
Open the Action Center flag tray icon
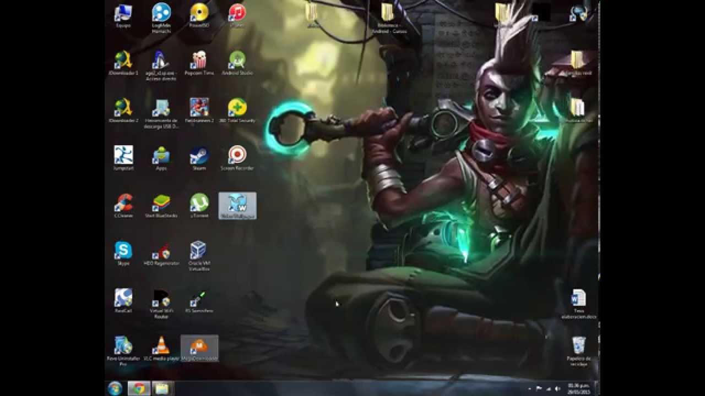539,388
